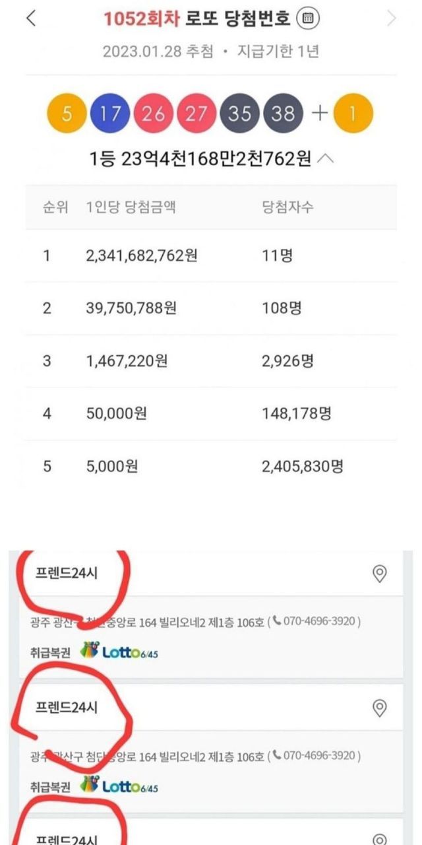Open the calendar icon beside the title
The height and width of the screenshot is (845, 422).
[307, 18]
